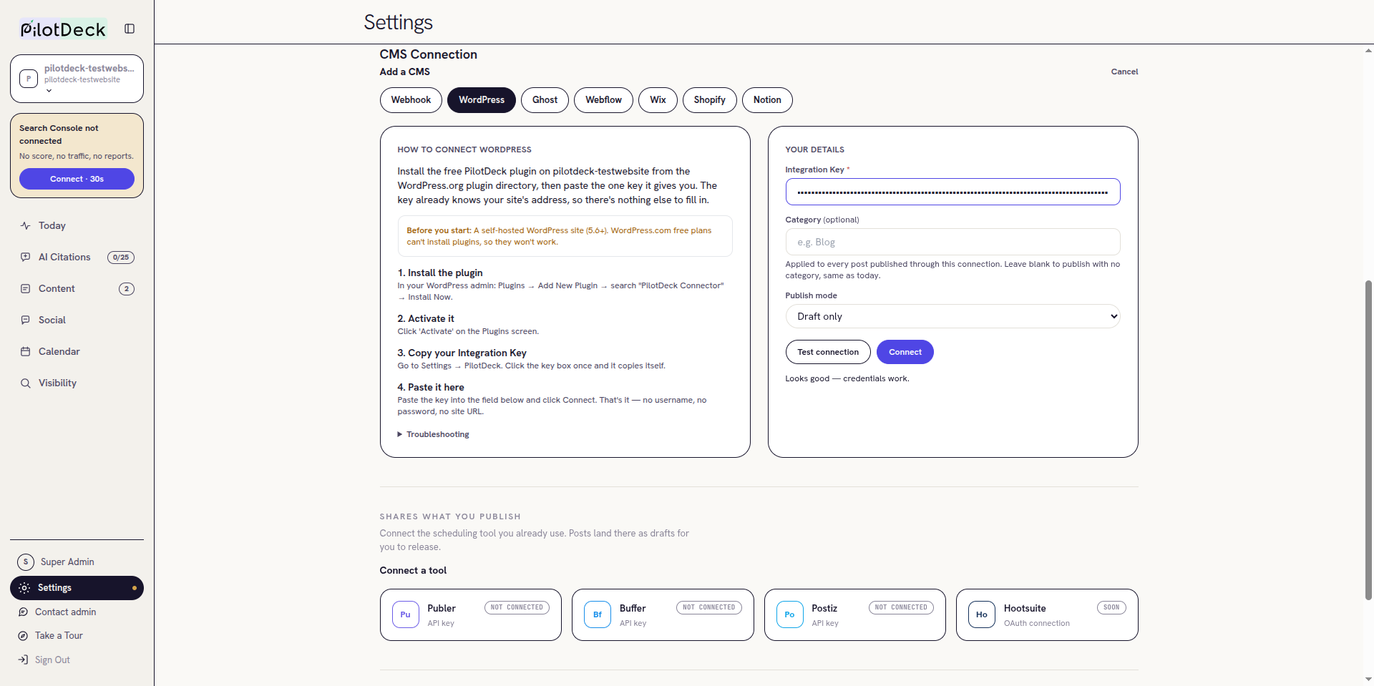Click the Sign Out arrow icon
Screen dimensions: 1374x686
pos(23,660)
